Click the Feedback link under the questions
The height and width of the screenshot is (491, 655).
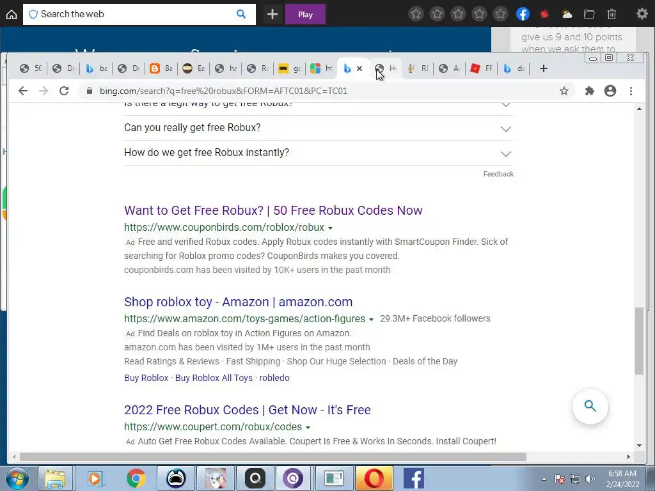pos(498,174)
